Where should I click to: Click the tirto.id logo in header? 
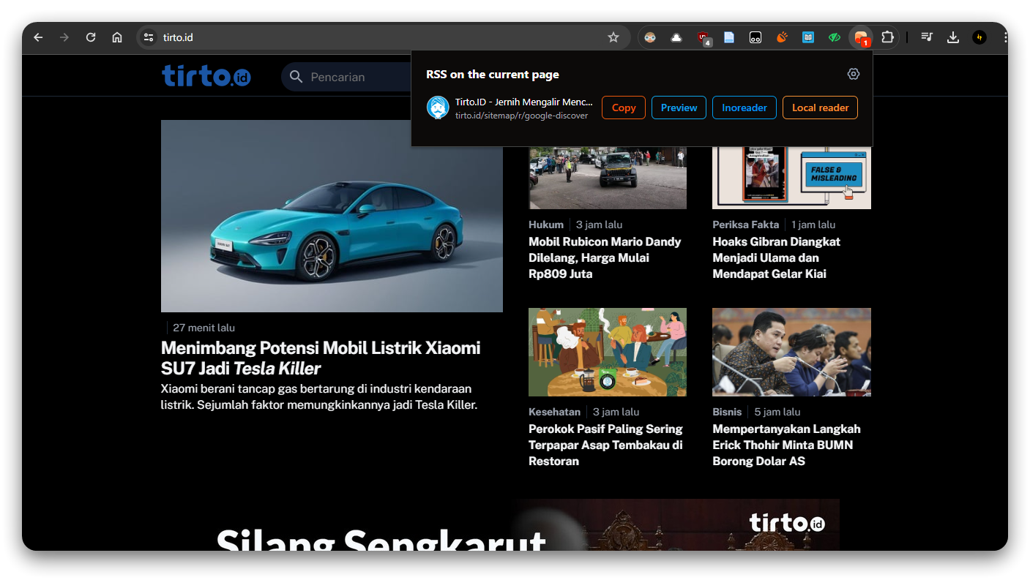coord(206,75)
